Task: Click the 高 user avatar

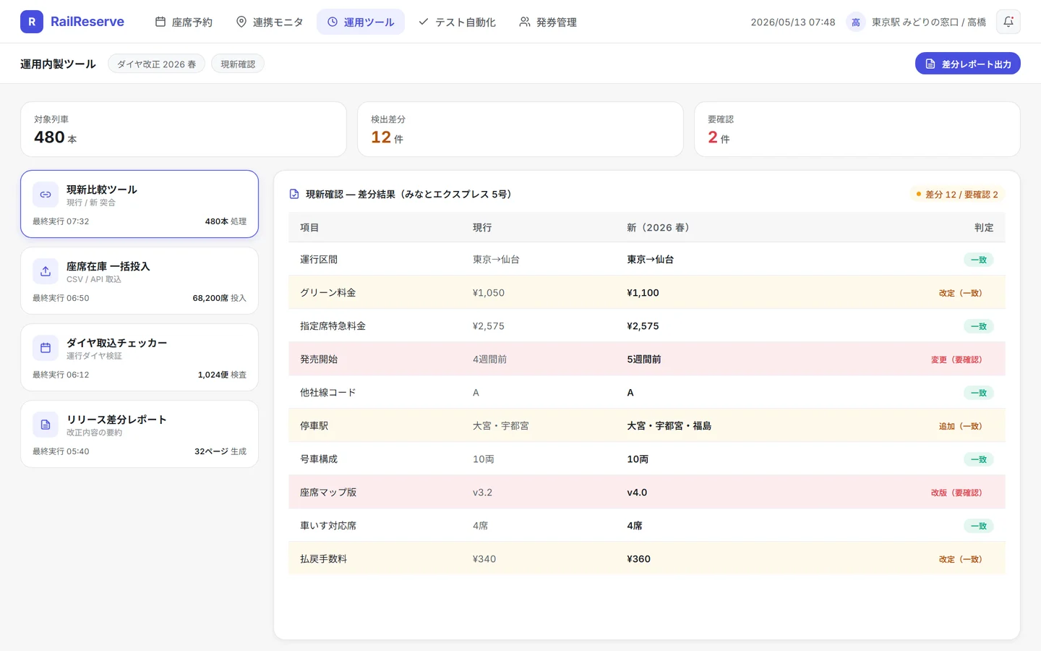Action: (x=856, y=22)
